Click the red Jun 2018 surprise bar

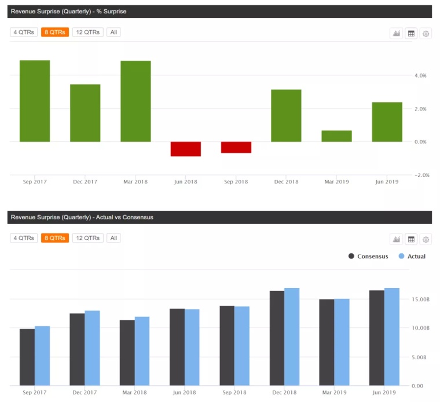click(x=186, y=149)
